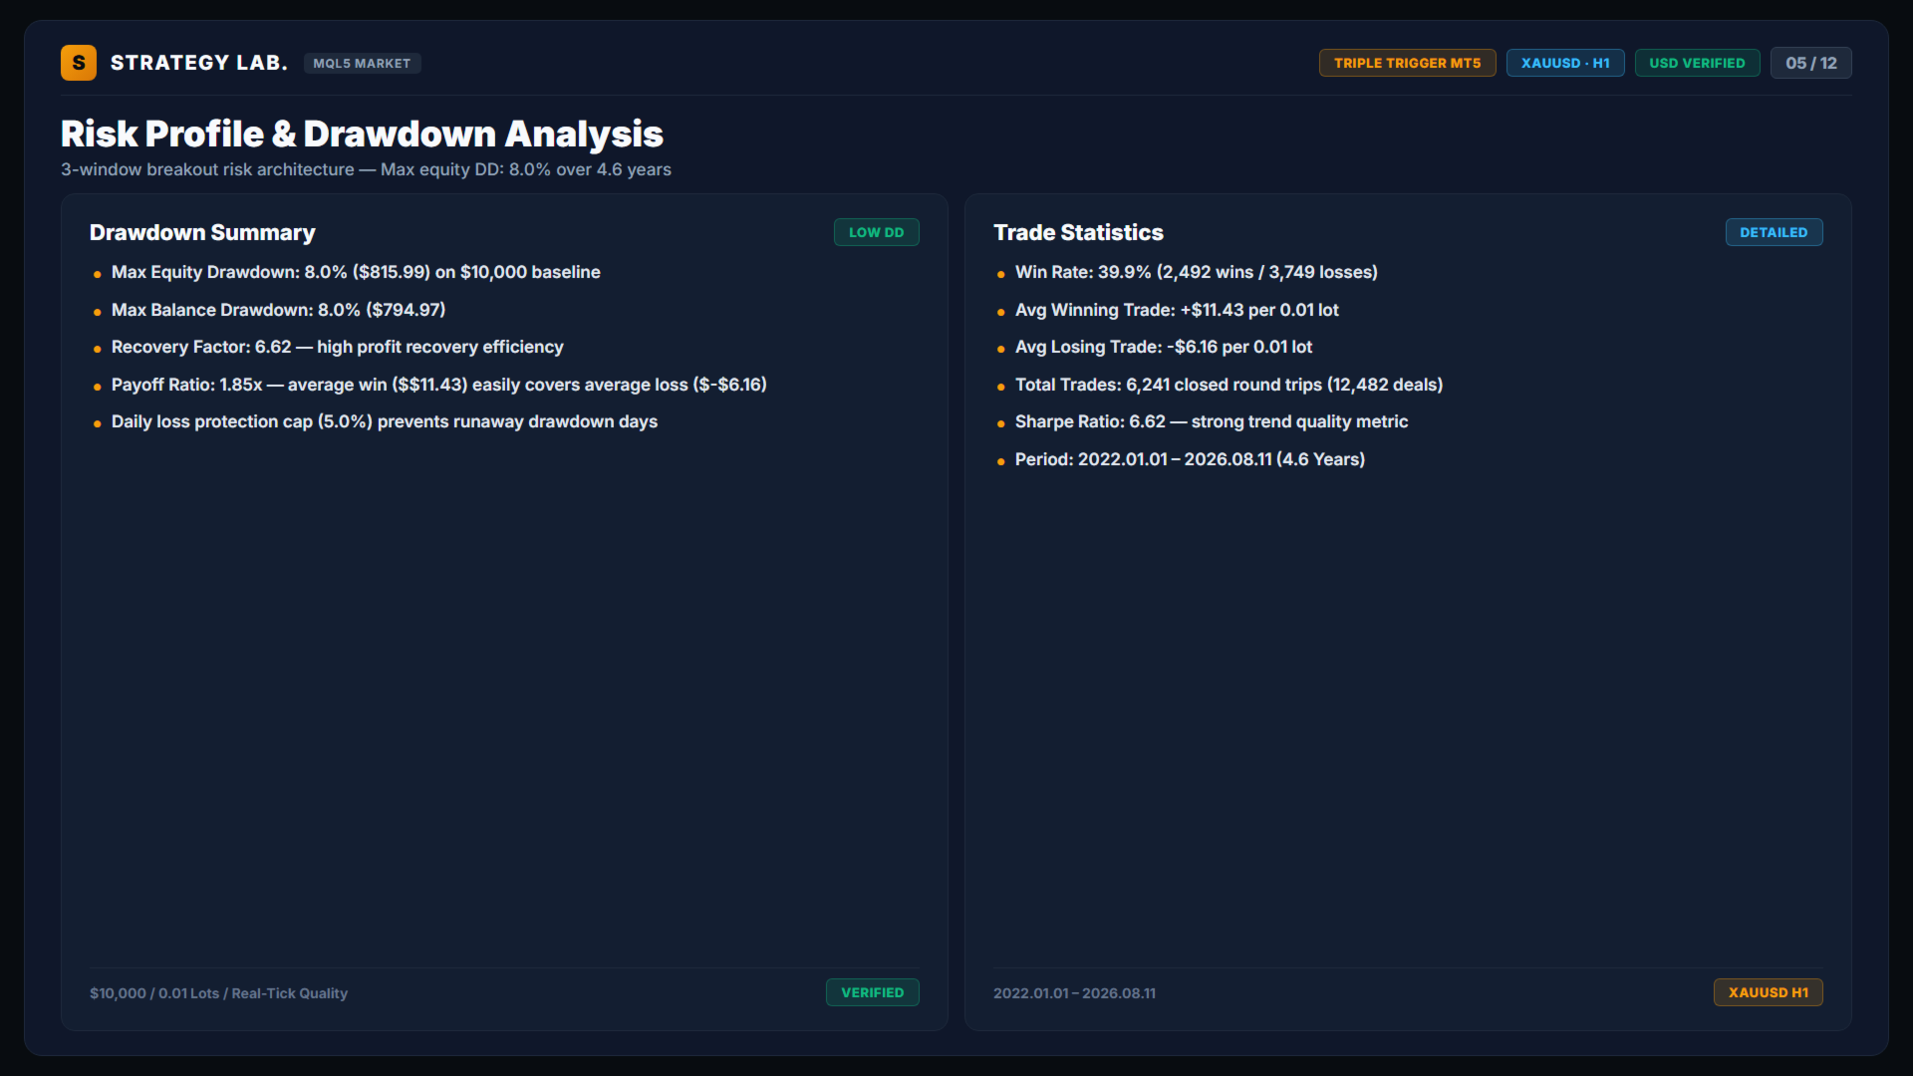Click the green VERIFIED footer badge
The height and width of the screenshot is (1076, 1913).
point(872,992)
